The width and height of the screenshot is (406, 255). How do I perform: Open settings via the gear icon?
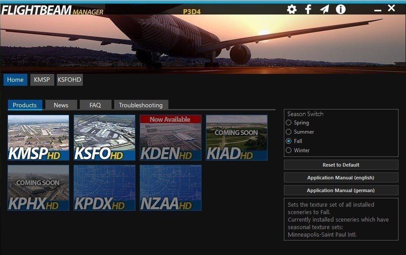point(292,9)
